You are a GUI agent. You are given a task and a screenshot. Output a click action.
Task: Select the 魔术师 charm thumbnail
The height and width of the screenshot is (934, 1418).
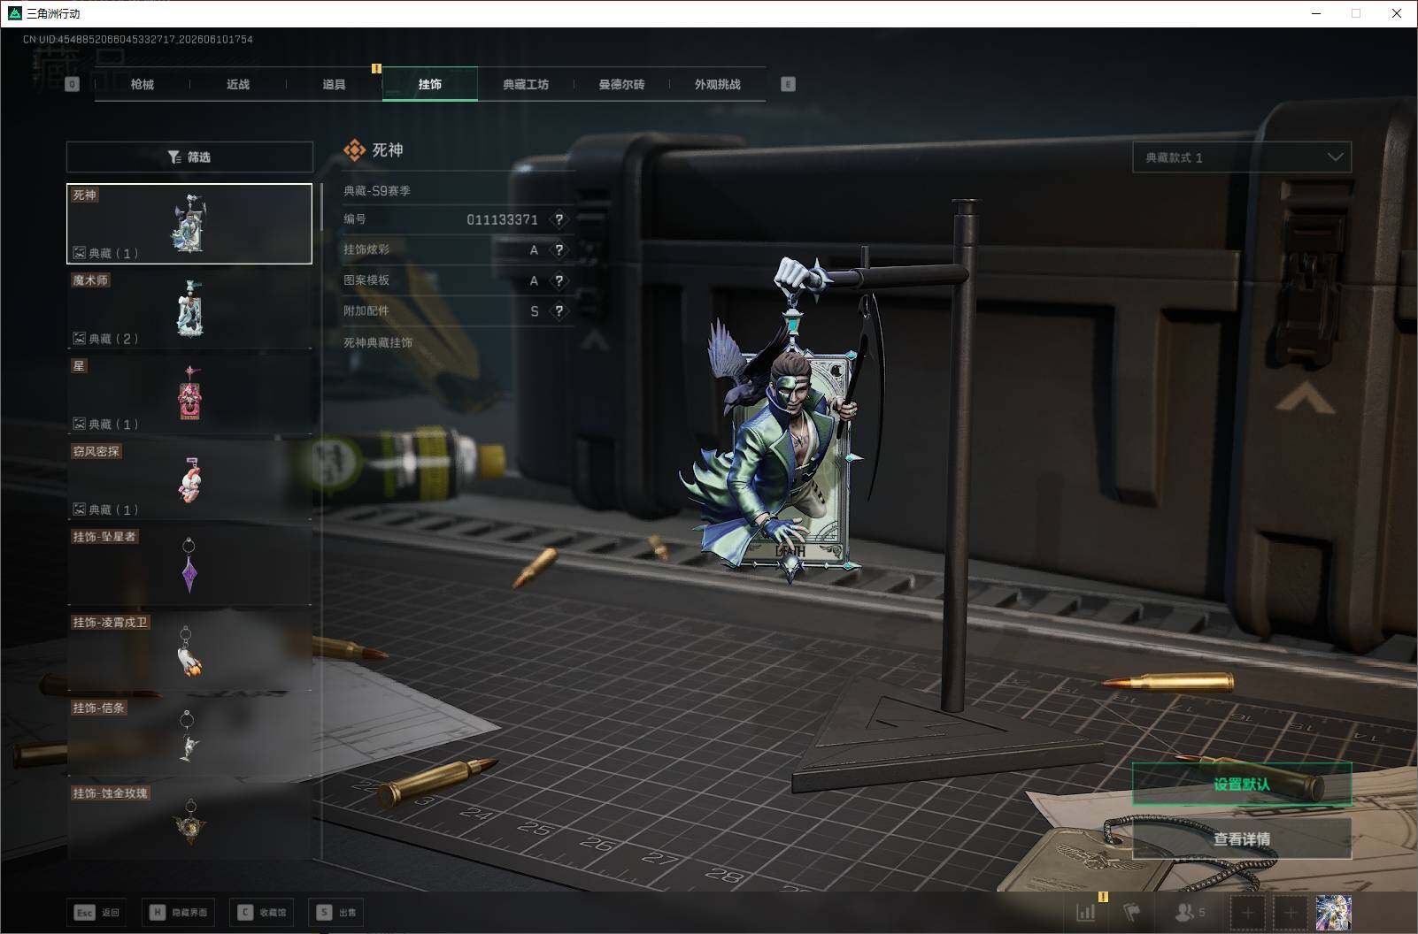tap(189, 309)
